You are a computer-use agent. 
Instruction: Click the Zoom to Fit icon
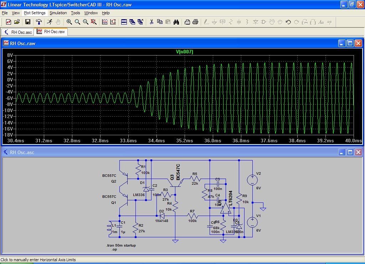coord(94,22)
